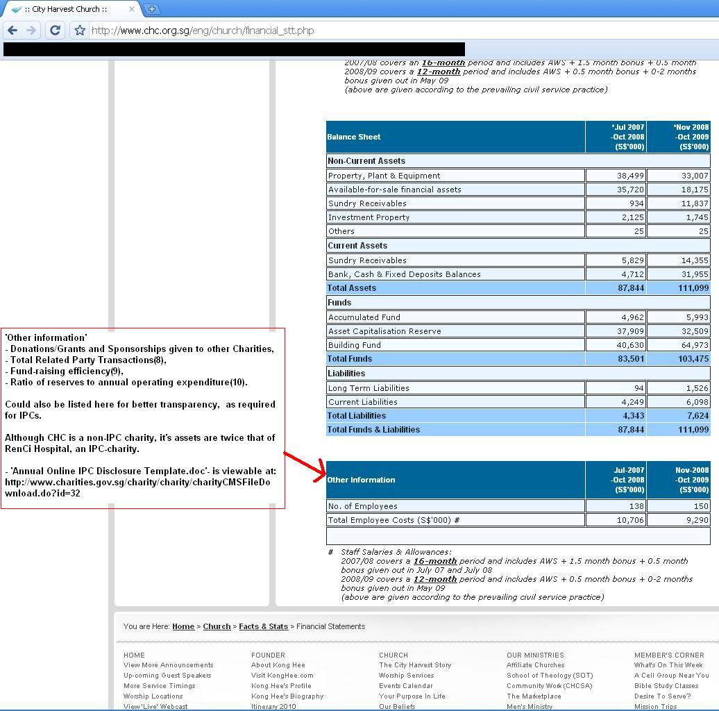
Task: Click the Building Fund value 64,973
Action: [695, 345]
